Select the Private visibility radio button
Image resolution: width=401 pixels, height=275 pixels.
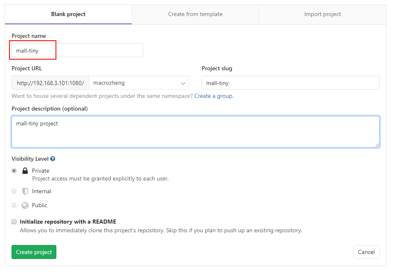(x=14, y=171)
